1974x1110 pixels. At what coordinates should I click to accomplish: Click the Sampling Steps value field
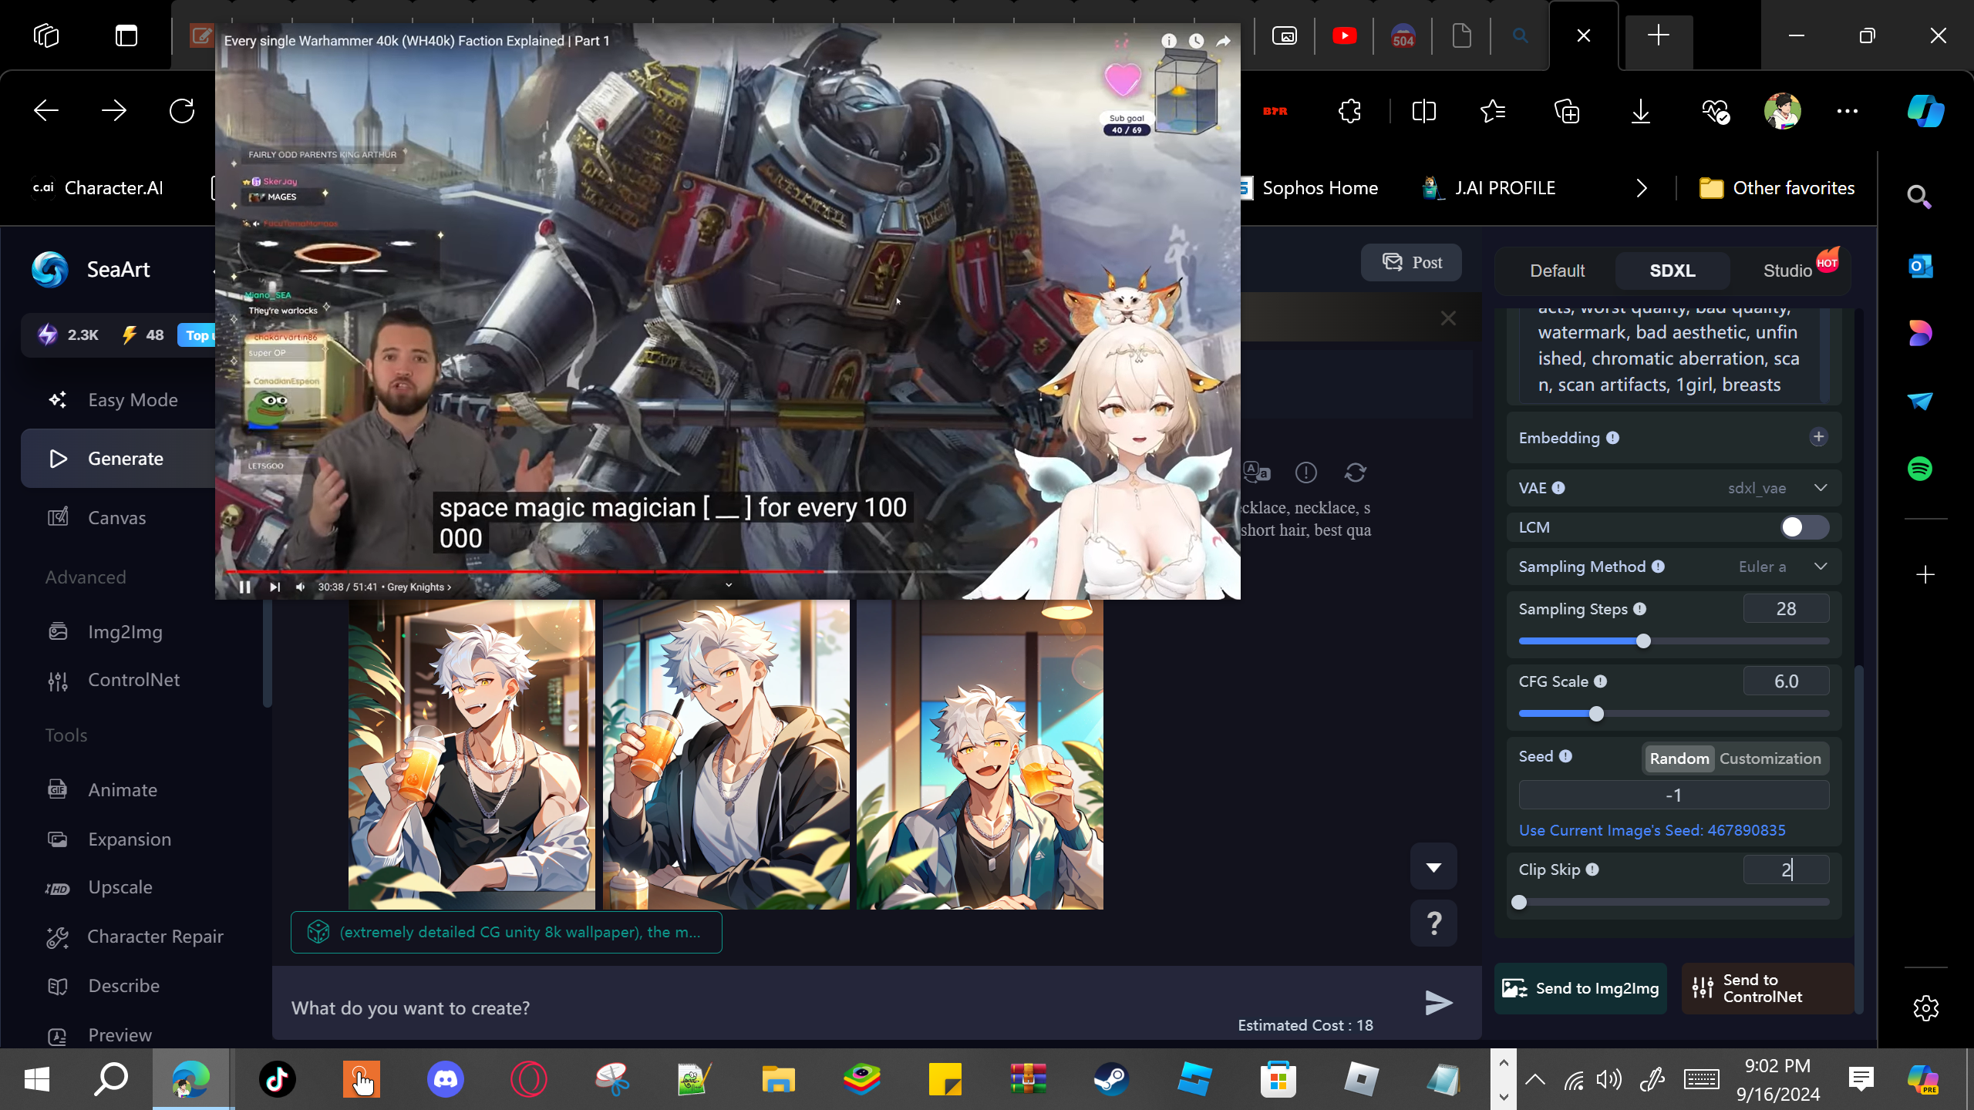[1786, 609]
